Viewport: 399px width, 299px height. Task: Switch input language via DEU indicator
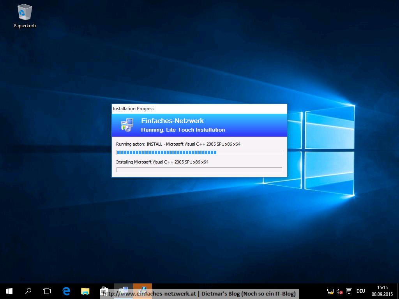pyautogui.click(x=361, y=291)
